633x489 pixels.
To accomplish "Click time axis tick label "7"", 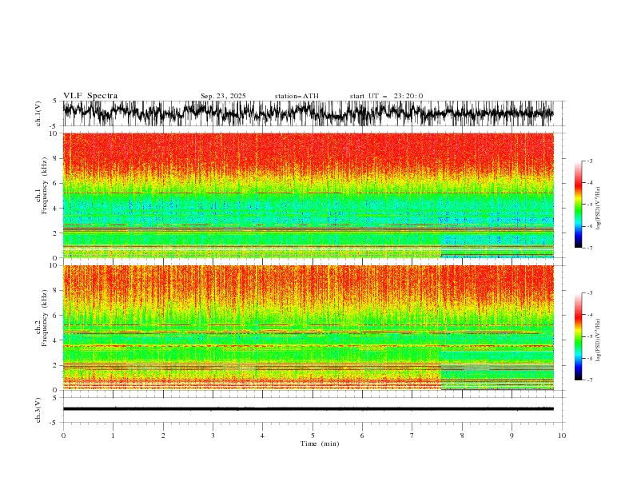I will [412, 435].
